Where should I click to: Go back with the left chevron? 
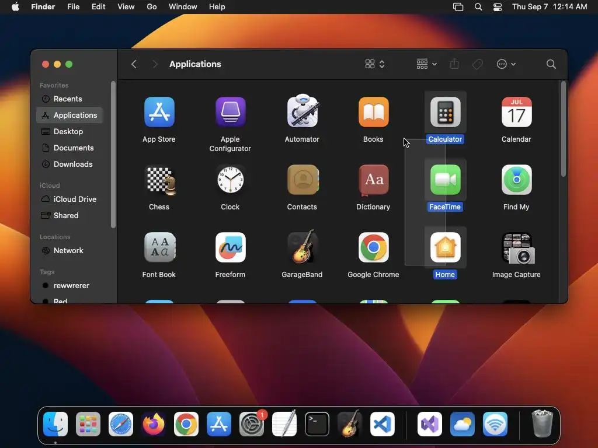(134, 64)
